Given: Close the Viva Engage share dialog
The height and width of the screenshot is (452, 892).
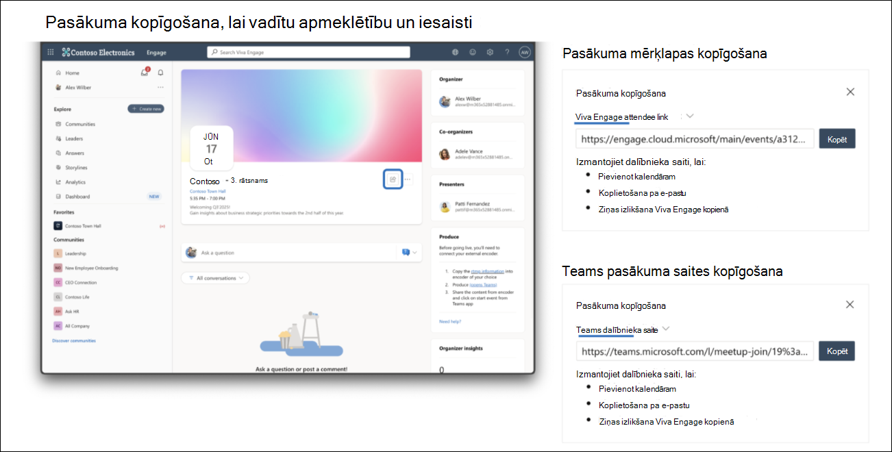Looking at the screenshot, I should point(850,92).
